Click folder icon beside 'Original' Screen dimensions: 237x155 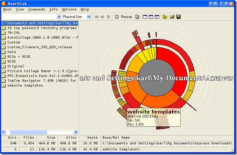point(4,66)
